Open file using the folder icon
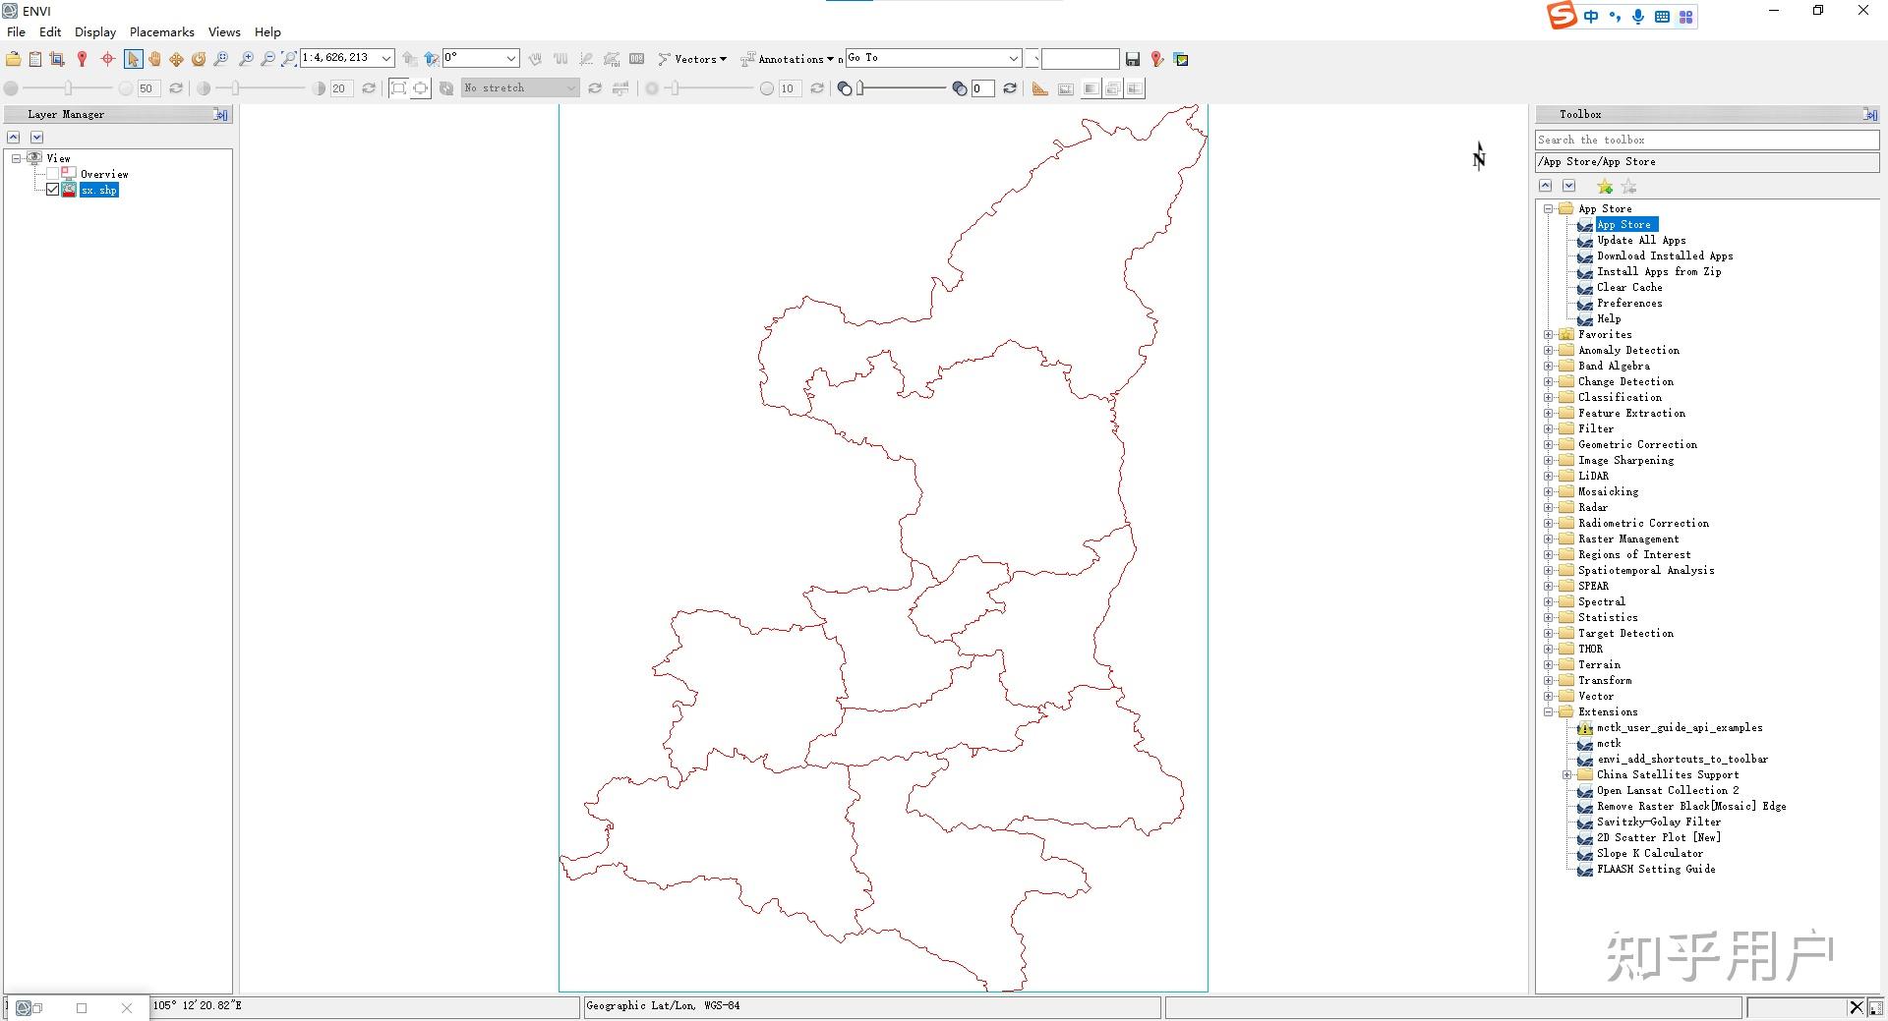1888x1021 pixels. [x=14, y=59]
